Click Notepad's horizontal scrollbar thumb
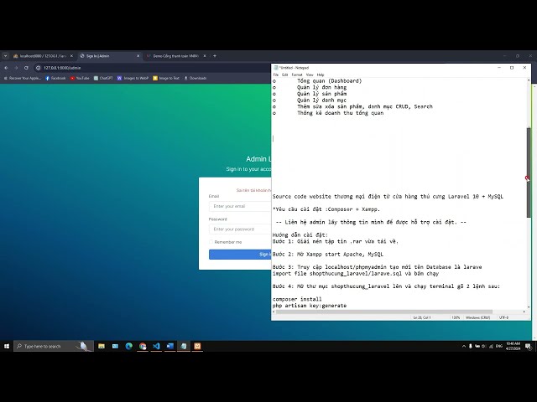 click(x=384, y=312)
